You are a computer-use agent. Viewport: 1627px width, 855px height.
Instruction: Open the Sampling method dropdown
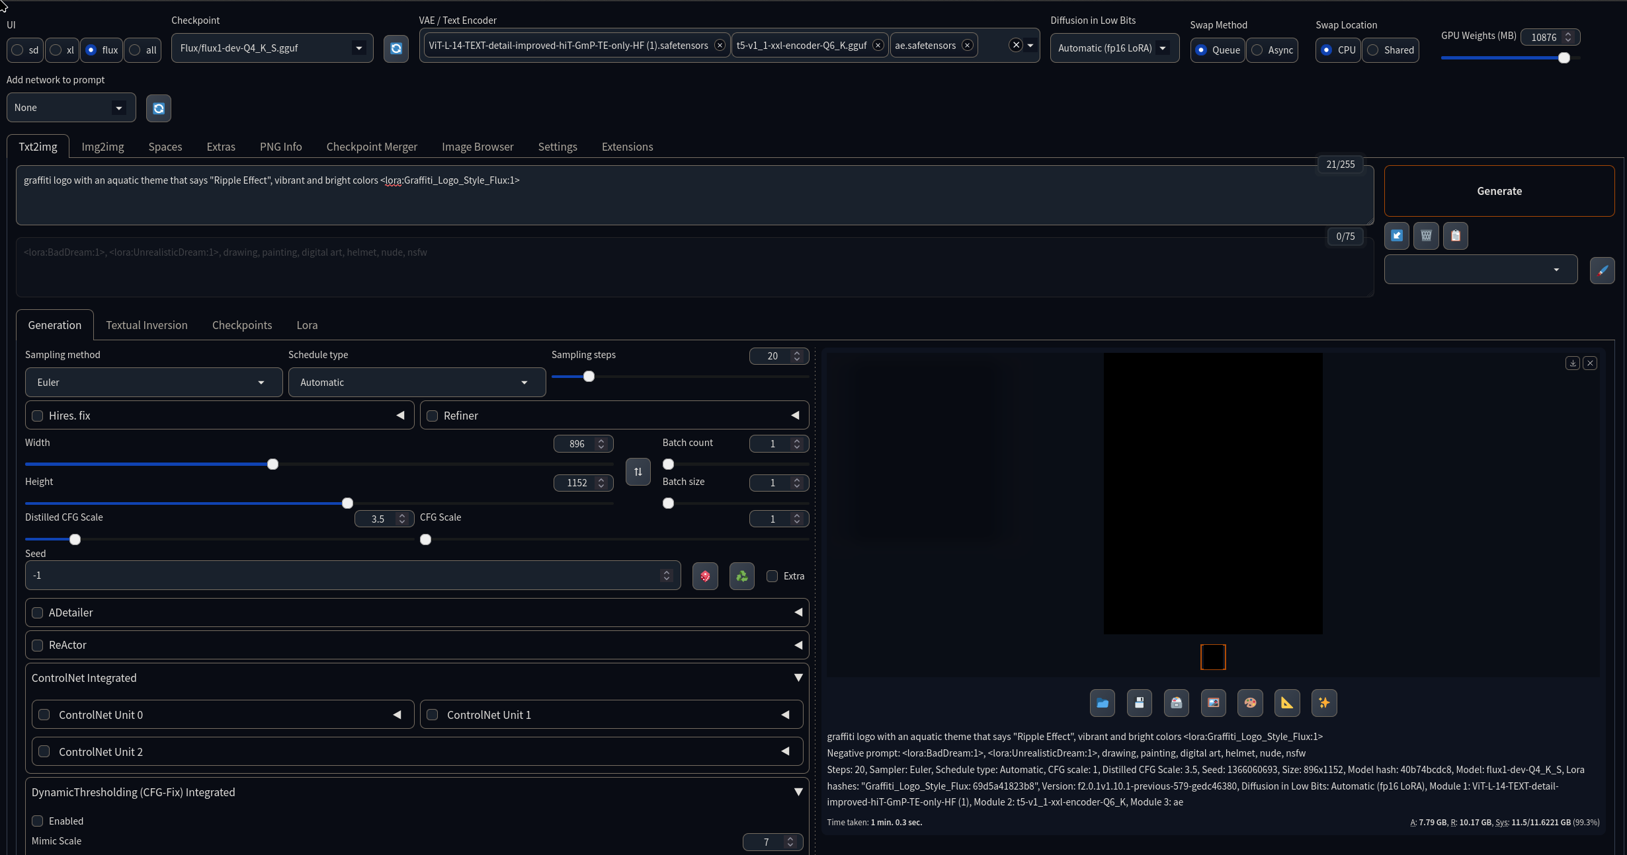[x=153, y=382]
